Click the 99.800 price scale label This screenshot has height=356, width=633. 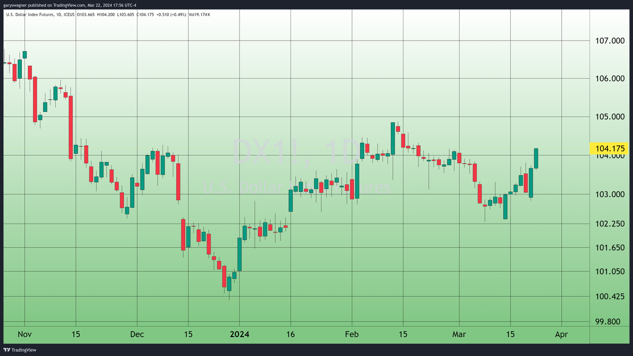pos(608,321)
